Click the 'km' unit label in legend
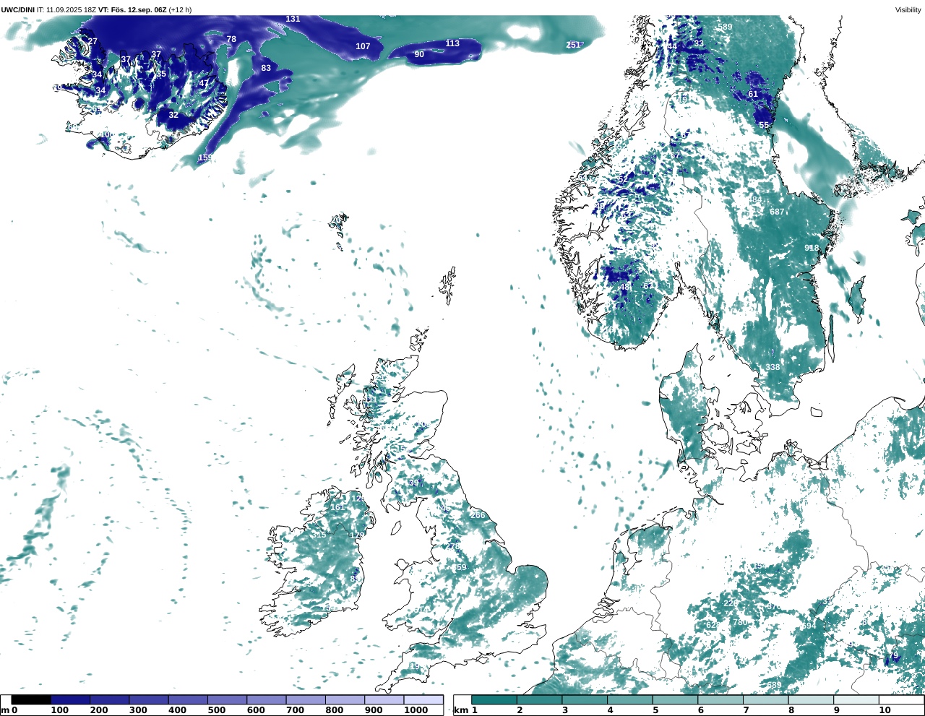 coord(460,710)
